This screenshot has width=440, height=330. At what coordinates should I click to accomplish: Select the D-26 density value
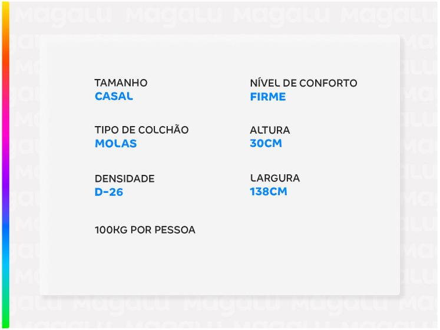(109, 192)
